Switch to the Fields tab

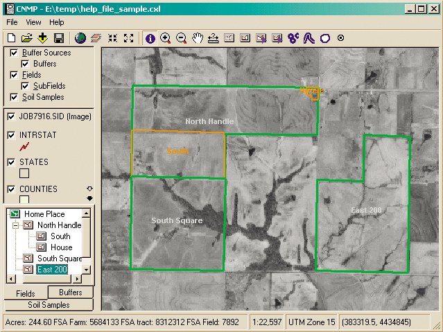coord(26,294)
